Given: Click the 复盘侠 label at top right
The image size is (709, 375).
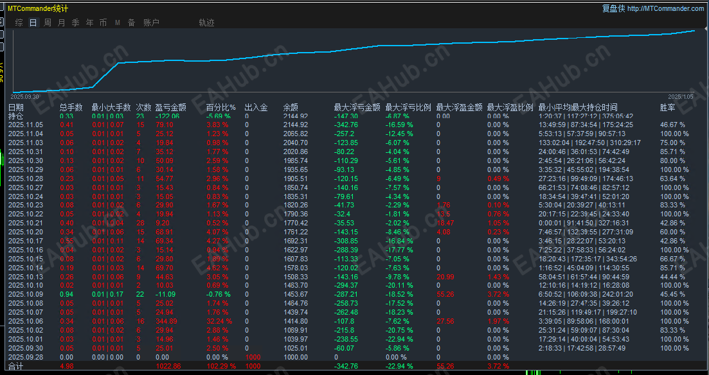Looking at the screenshot, I should tap(614, 8).
